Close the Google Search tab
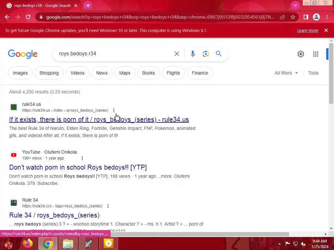 pos(76,6)
